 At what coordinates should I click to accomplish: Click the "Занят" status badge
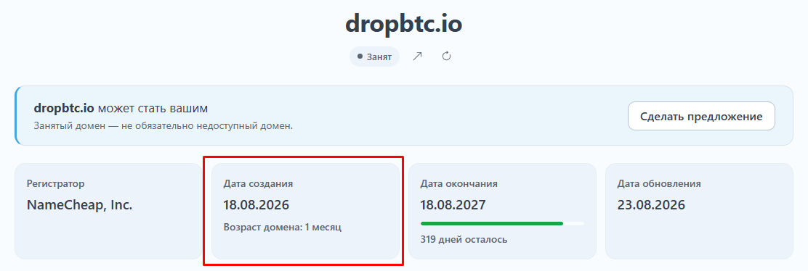pos(374,57)
